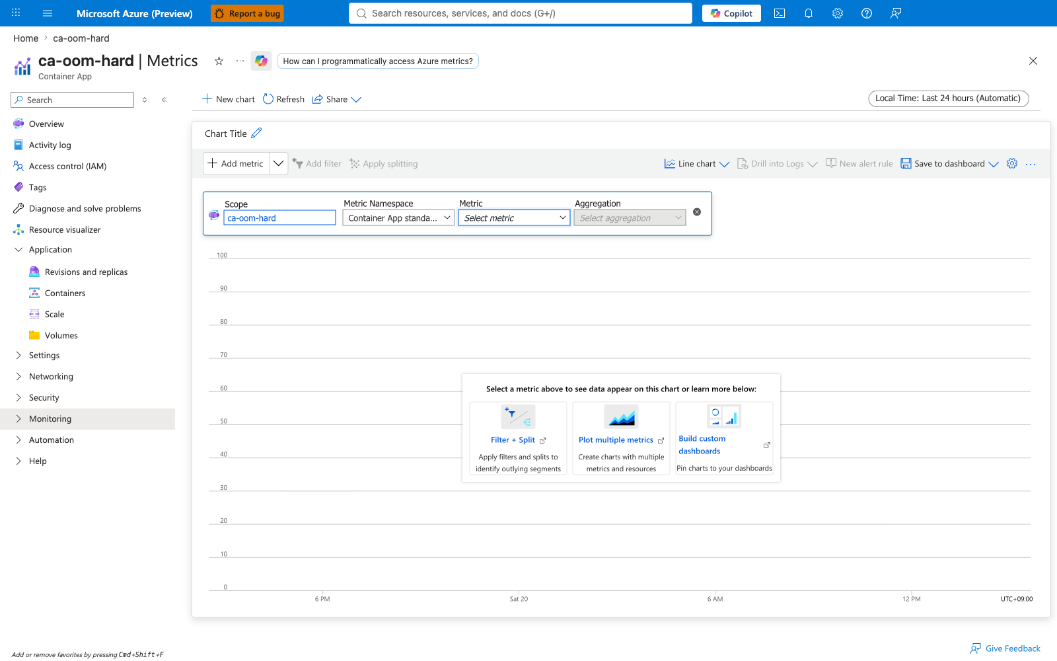The width and height of the screenshot is (1057, 661).
Task: Open the help question mark icon
Action: pos(867,13)
